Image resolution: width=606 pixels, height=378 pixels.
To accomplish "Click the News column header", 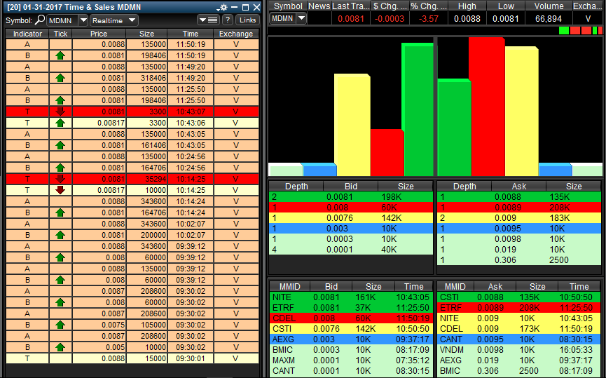I will point(319,6).
